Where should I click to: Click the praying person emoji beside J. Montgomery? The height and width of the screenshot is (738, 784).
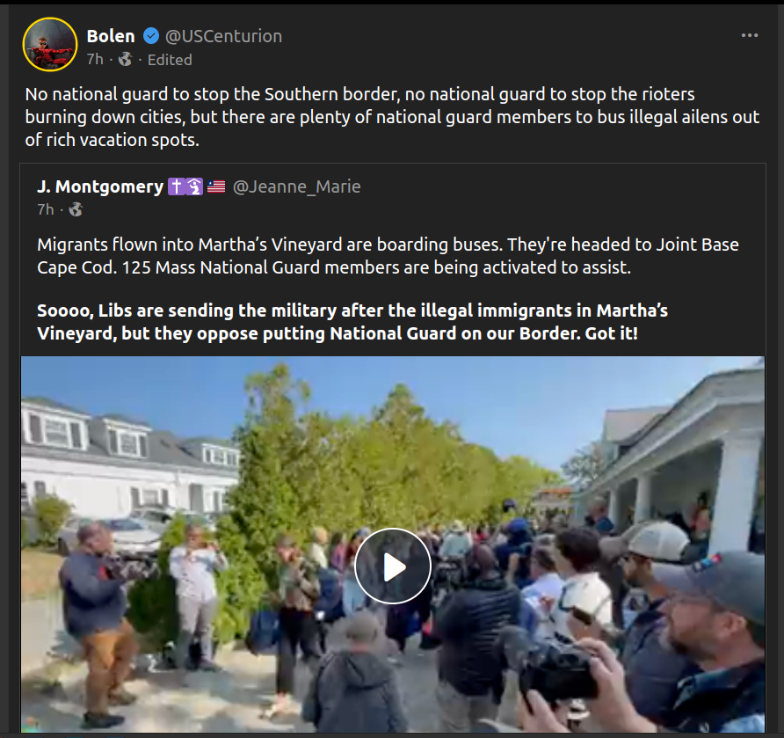(x=194, y=186)
